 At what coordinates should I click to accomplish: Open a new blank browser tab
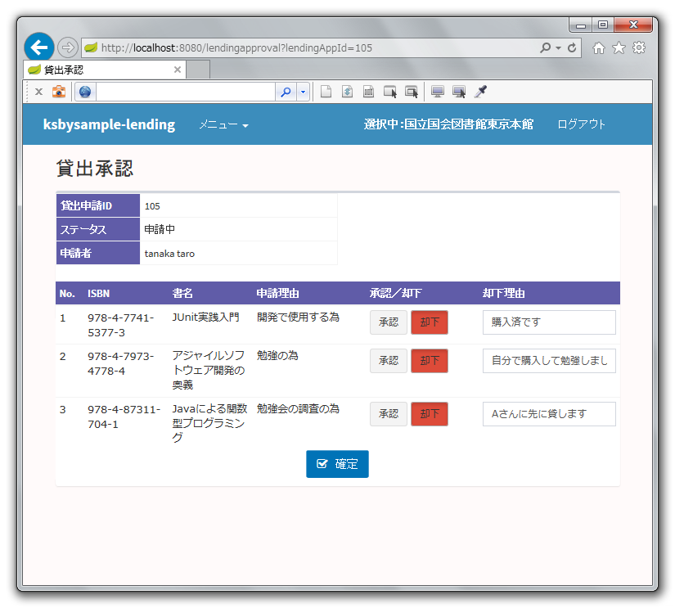click(199, 70)
